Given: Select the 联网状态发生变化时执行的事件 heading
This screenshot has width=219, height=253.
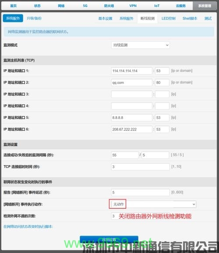Looking at the screenshot, I should (x=28, y=182).
